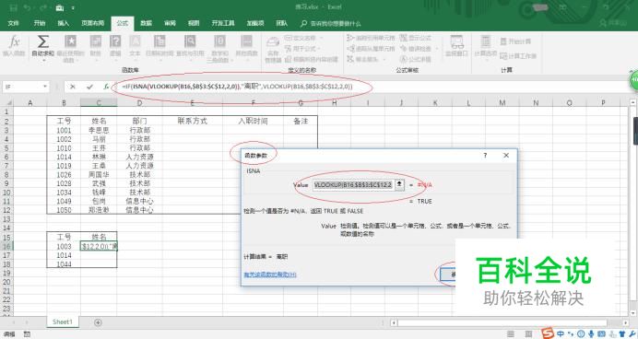This screenshot has width=638, height=339.
Task: Open the 查找与引用 lookup functions menu
Action: click(190, 45)
